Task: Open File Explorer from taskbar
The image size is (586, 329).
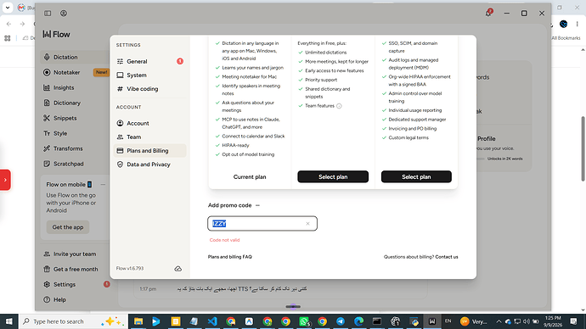Action: pos(138,321)
